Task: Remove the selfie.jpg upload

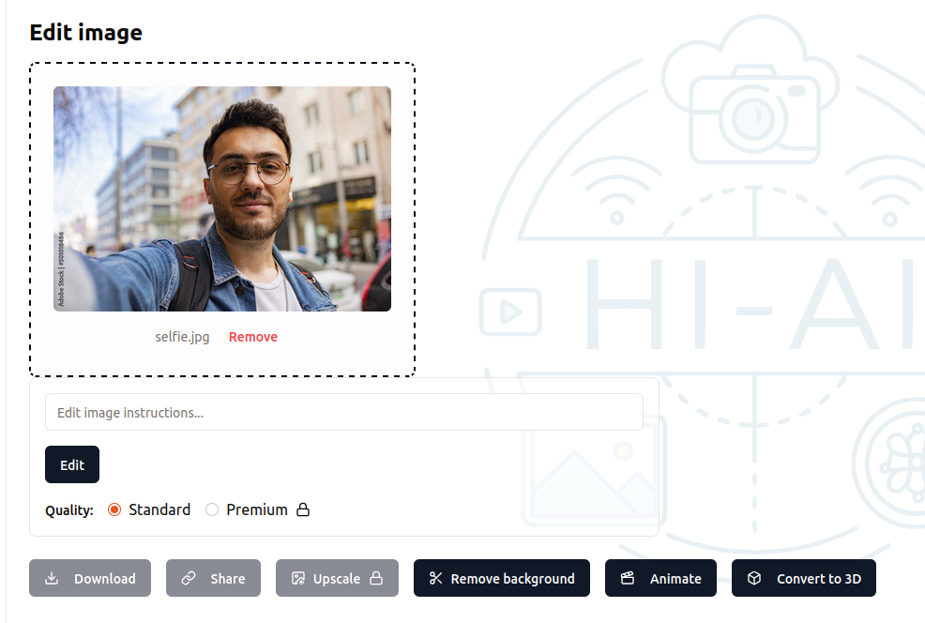Action: click(x=252, y=337)
